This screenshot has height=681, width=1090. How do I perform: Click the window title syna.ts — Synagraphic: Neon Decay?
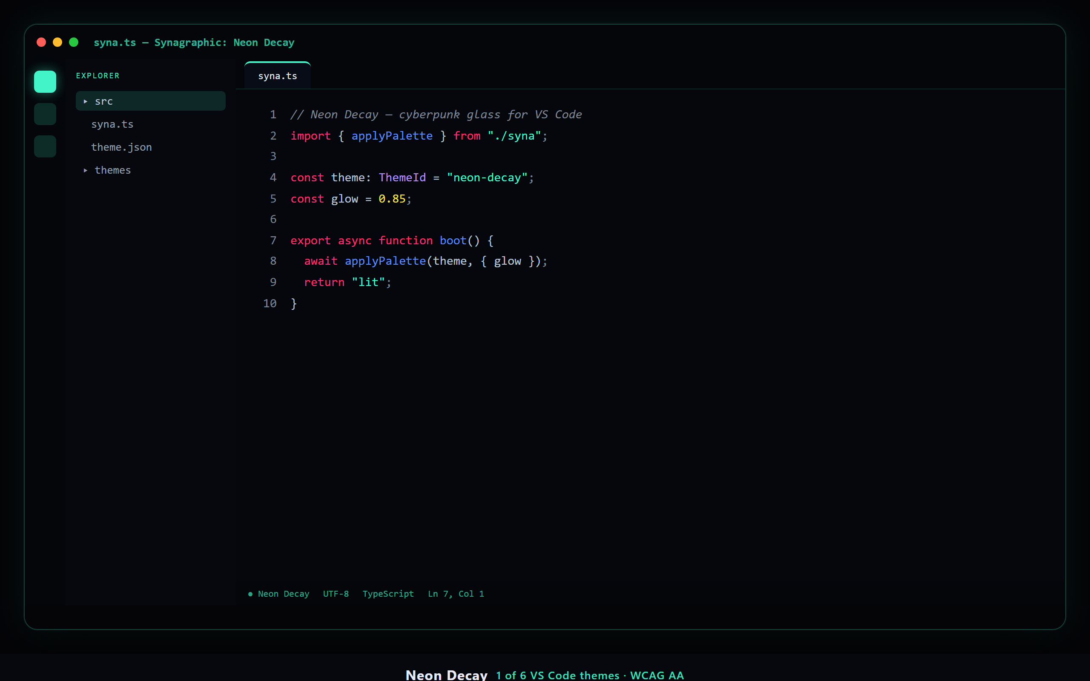[x=194, y=42]
